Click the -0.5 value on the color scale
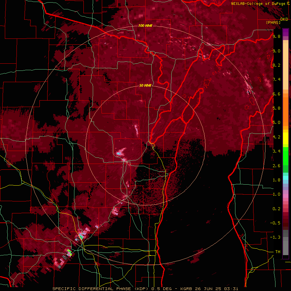Screen dimensions: 291x291 [x=275, y=223]
